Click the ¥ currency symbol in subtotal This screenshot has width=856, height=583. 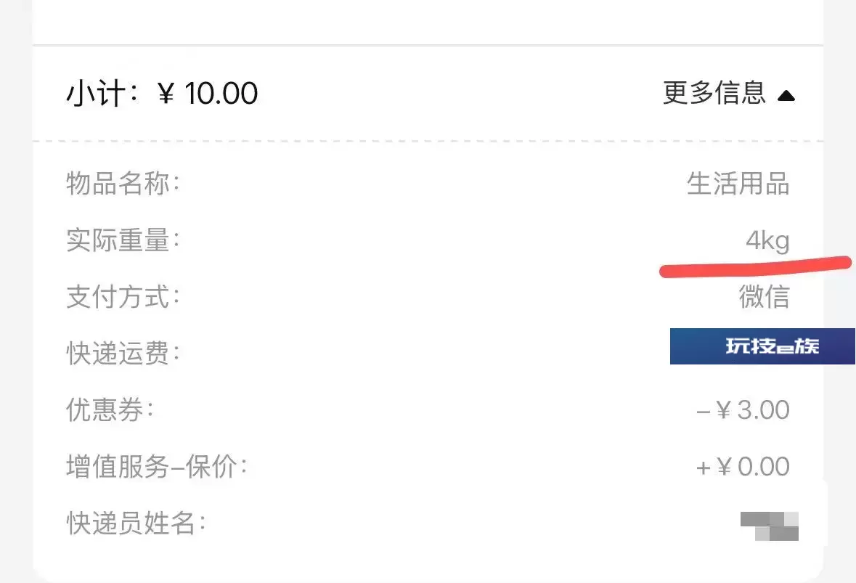(166, 94)
